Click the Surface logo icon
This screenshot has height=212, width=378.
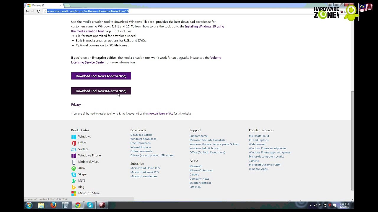(x=74, y=149)
